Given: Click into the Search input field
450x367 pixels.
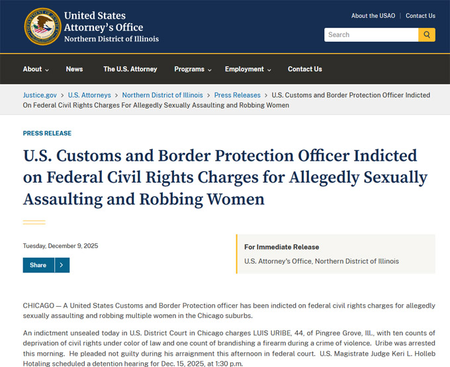Looking at the screenshot, I should coord(371,34).
